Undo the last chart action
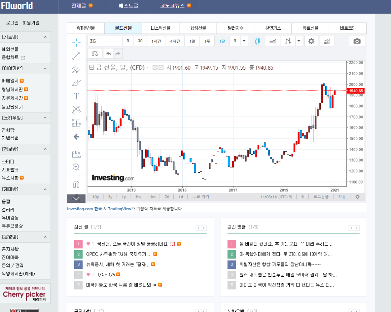This screenshot has height=312, width=391. click(108, 54)
